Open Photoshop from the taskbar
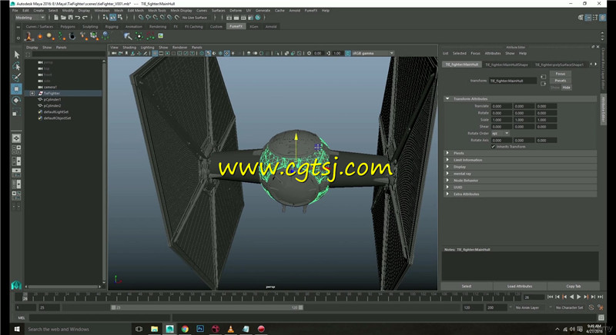Screen dimensions: 616x335 (200, 329)
